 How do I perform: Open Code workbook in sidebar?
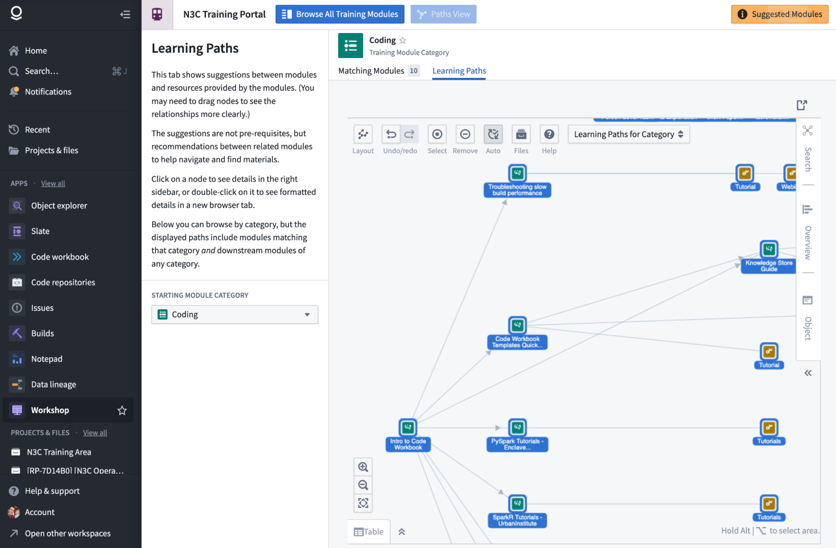pyautogui.click(x=60, y=257)
